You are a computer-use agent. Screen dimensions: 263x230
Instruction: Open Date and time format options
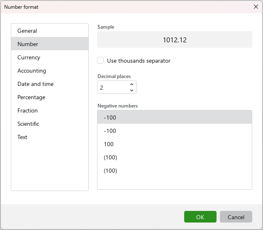coord(50,84)
